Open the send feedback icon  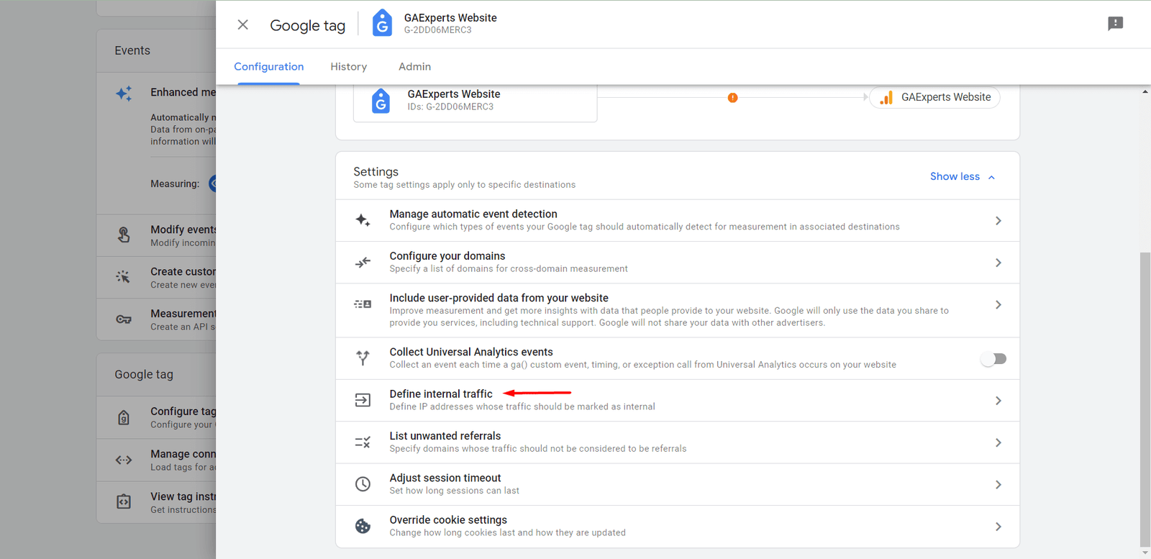[x=1116, y=24]
